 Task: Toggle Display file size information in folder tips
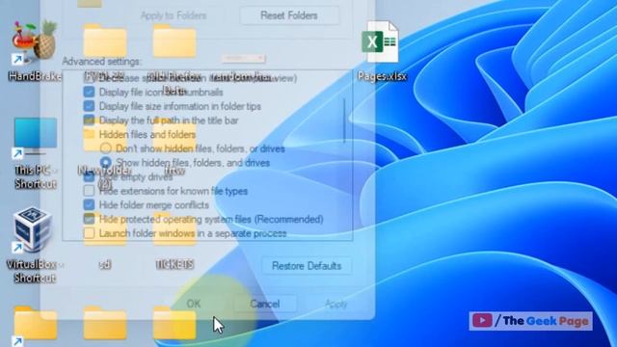89,106
